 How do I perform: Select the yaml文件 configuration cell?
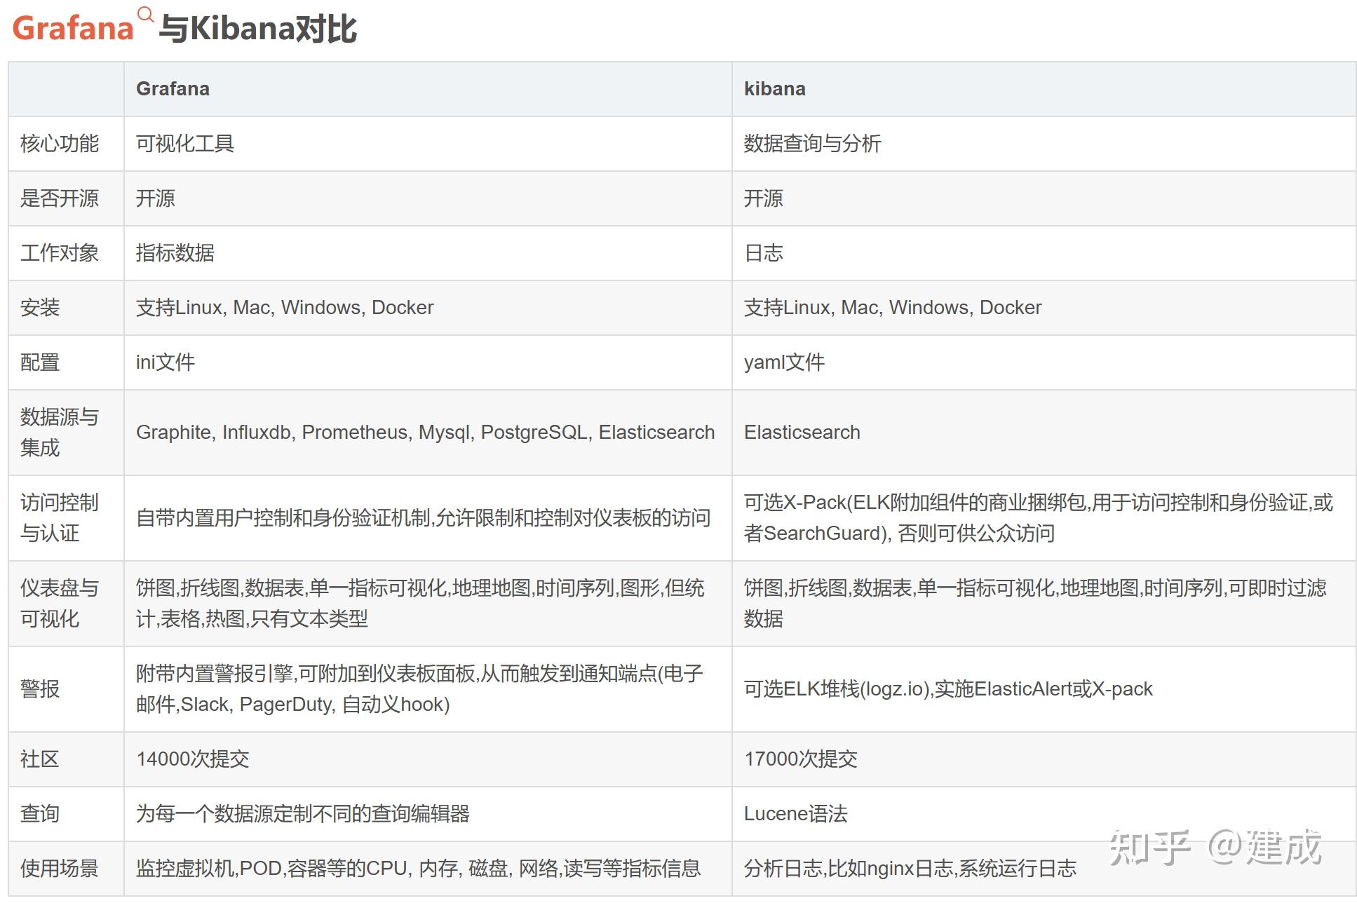pos(784,362)
